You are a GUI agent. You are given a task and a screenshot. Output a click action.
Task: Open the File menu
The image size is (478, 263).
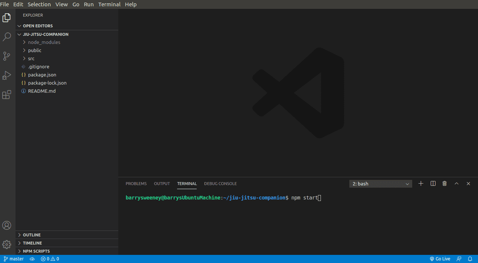tap(4, 4)
